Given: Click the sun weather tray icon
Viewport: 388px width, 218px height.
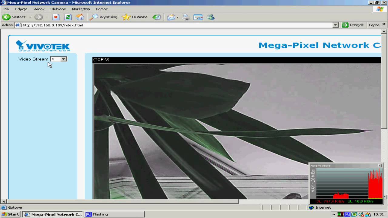Looking at the screenshot, I should point(368,214).
